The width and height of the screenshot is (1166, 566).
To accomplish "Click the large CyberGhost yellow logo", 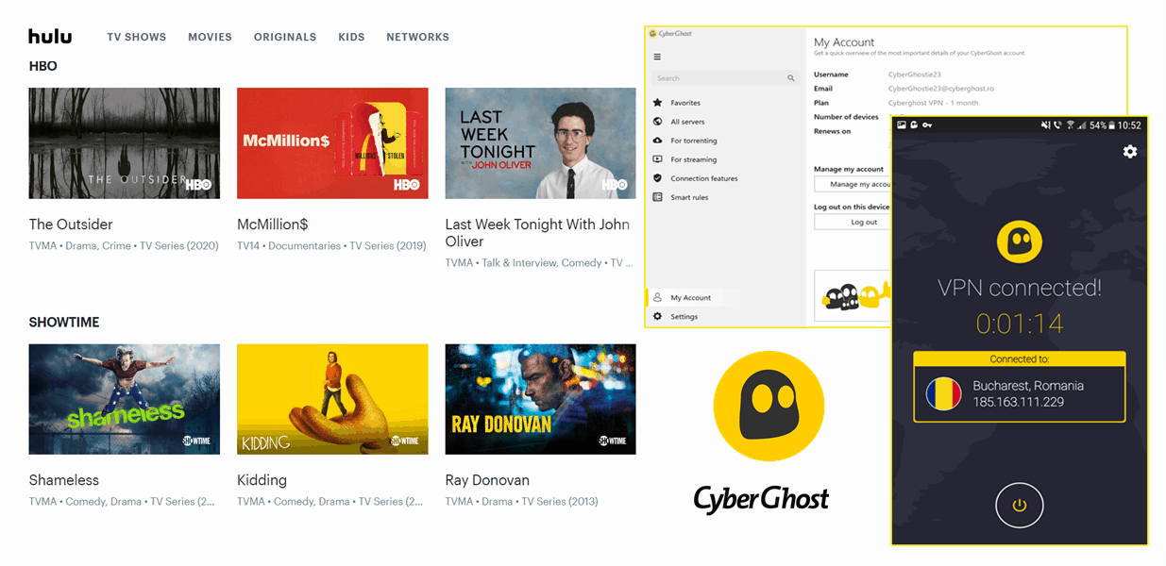I will [769, 405].
